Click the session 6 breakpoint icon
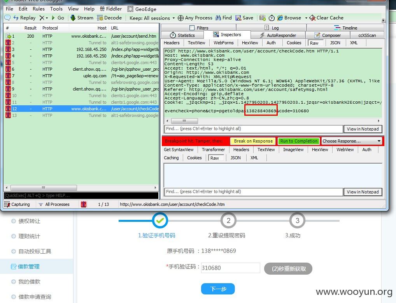 click(x=8, y=69)
